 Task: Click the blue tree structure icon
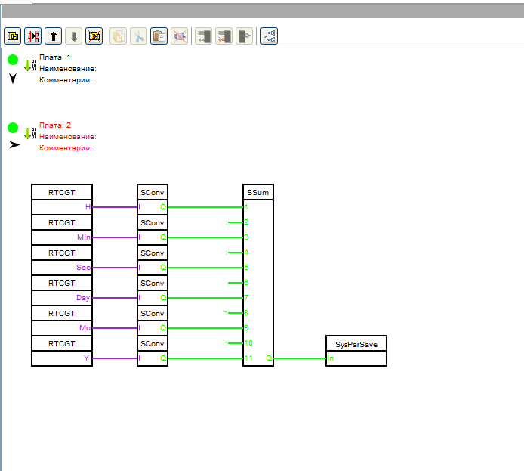(269, 36)
